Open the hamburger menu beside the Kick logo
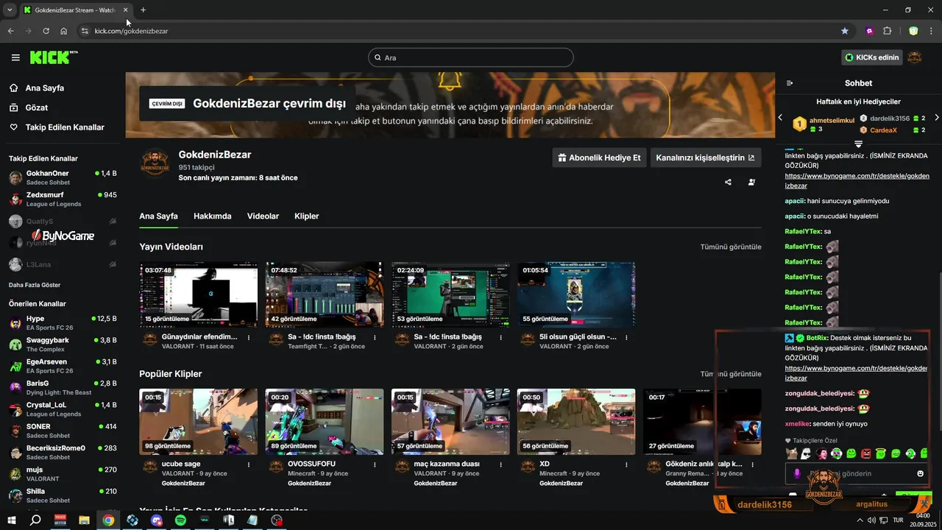The width and height of the screenshot is (942, 530). [x=15, y=57]
